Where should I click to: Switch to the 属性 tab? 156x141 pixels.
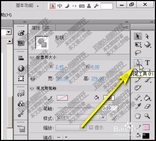[x=36, y=28]
